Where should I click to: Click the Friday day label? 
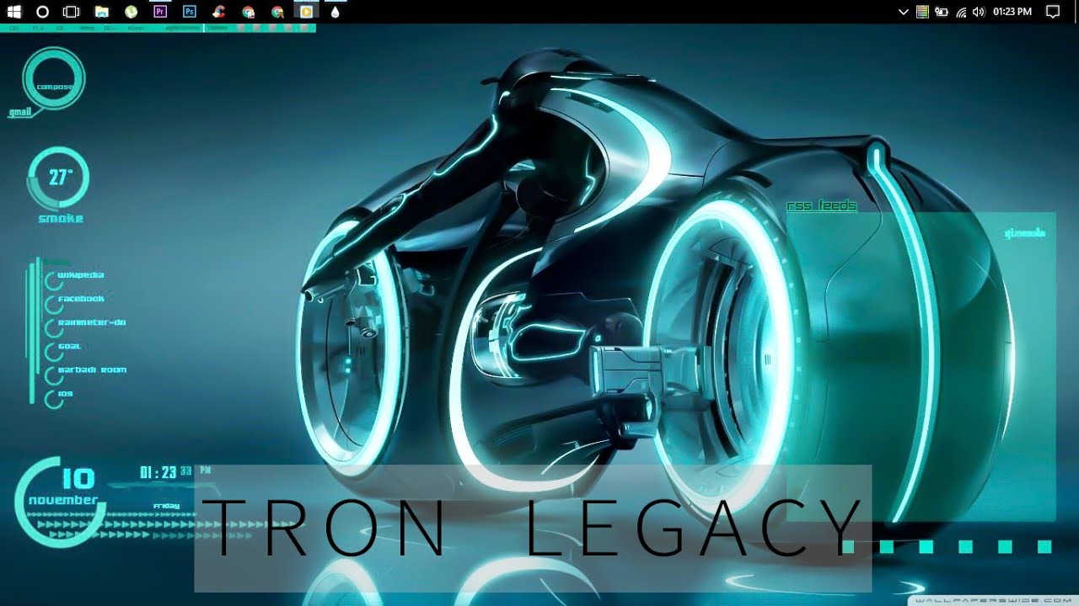(x=166, y=506)
